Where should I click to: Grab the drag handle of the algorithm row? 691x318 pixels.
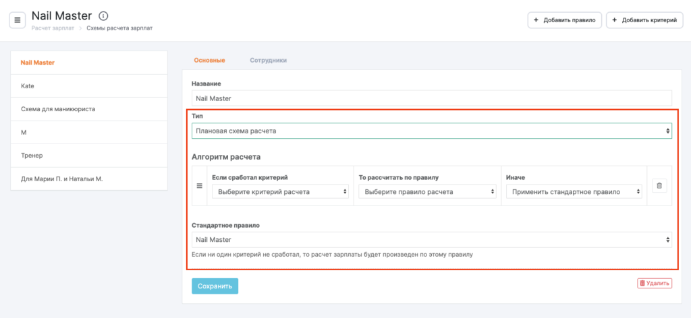coord(199,185)
